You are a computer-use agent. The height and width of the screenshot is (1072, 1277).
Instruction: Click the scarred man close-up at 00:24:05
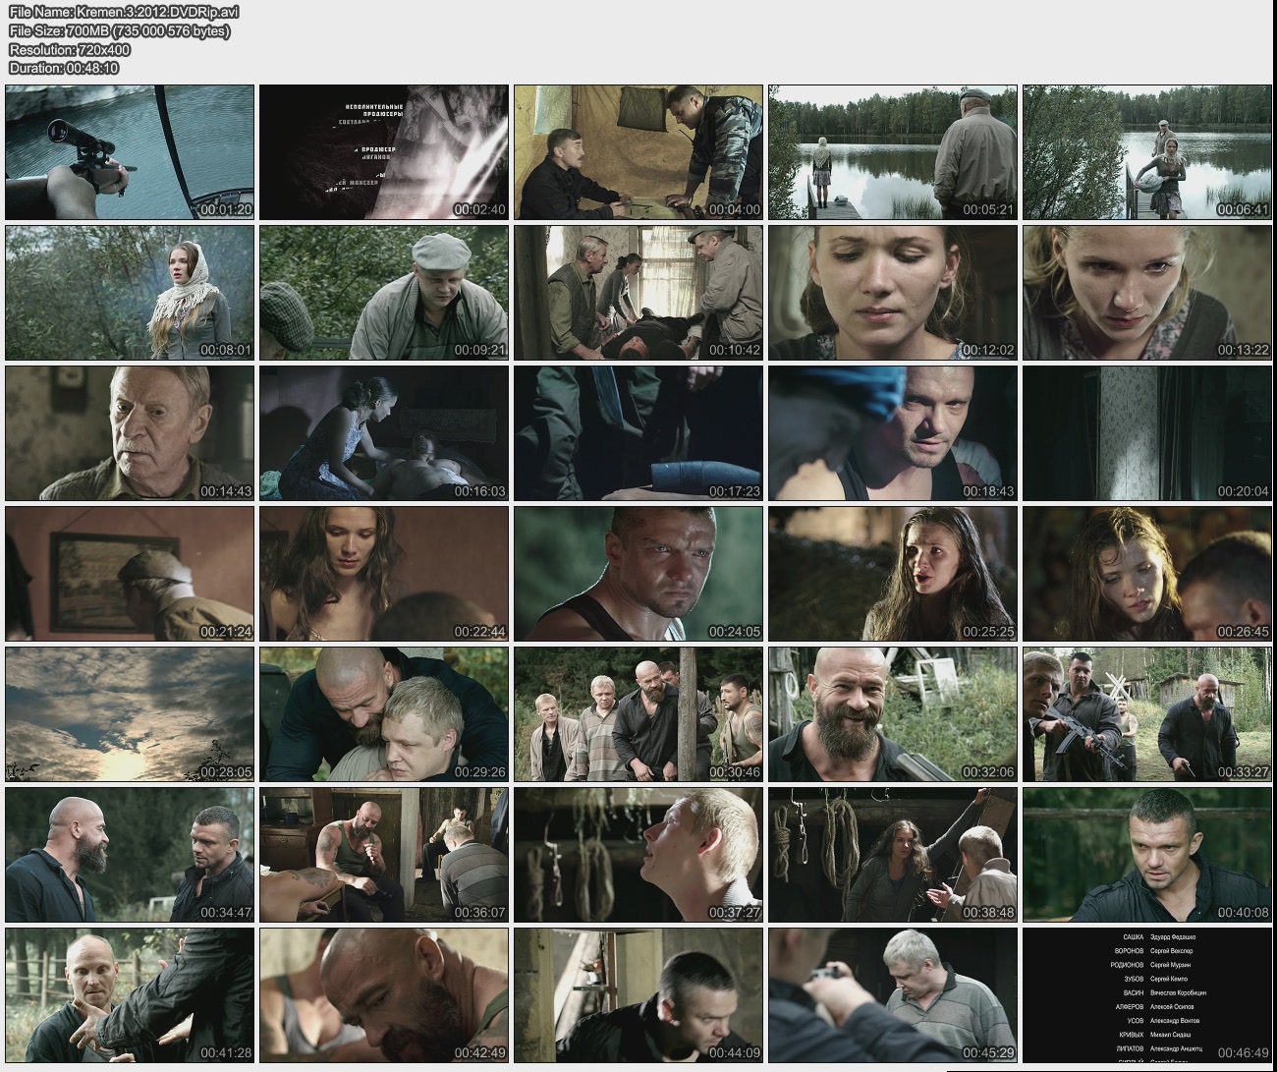(638, 574)
